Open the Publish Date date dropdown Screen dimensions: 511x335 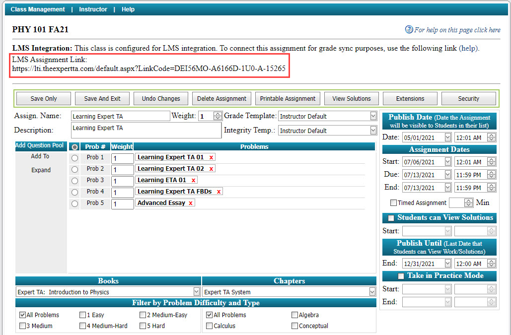point(448,137)
